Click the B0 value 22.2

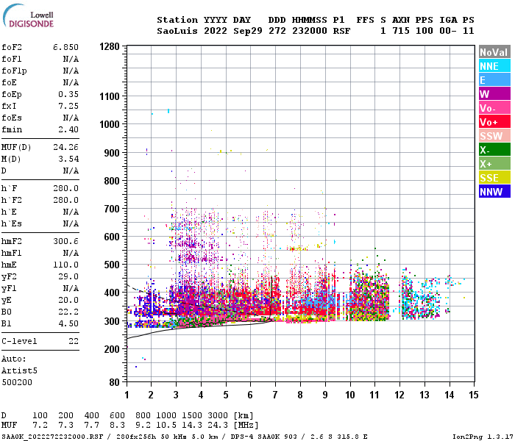[68, 312]
